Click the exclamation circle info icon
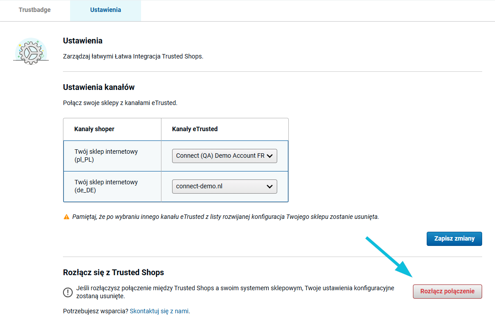Screen dimensions: 495x327 point(67,292)
